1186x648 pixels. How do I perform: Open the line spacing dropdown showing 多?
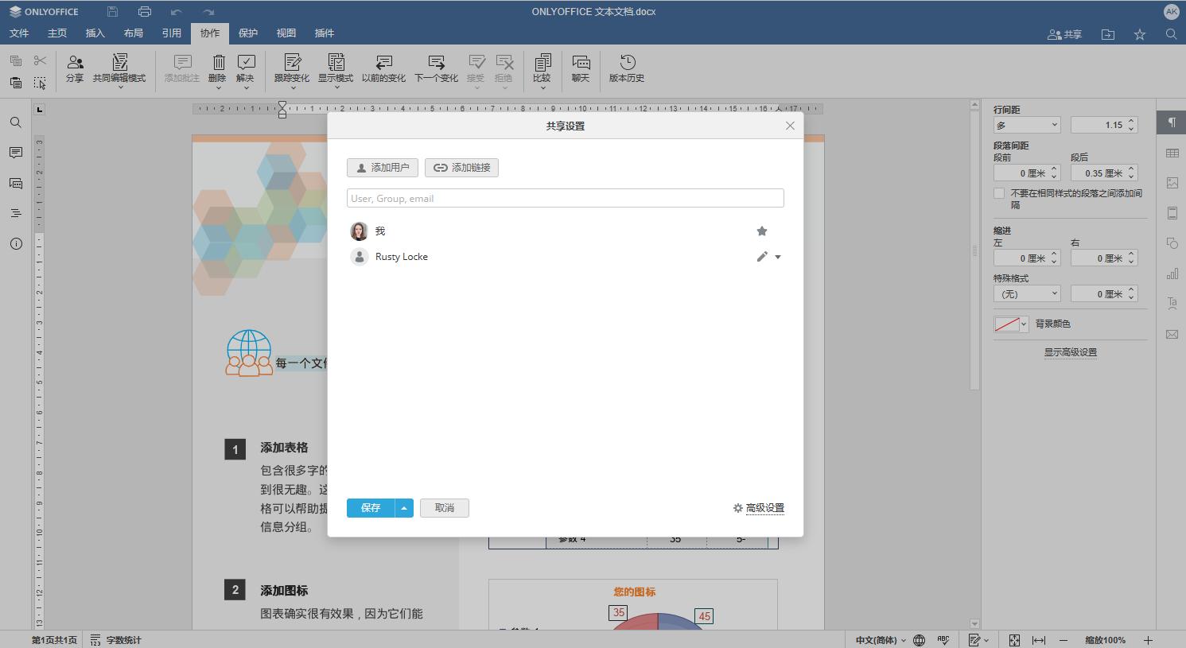pos(1026,124)
